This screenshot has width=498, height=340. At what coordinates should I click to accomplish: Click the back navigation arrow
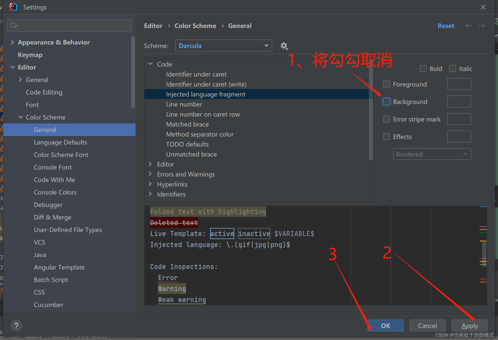[x=468, y=26]
